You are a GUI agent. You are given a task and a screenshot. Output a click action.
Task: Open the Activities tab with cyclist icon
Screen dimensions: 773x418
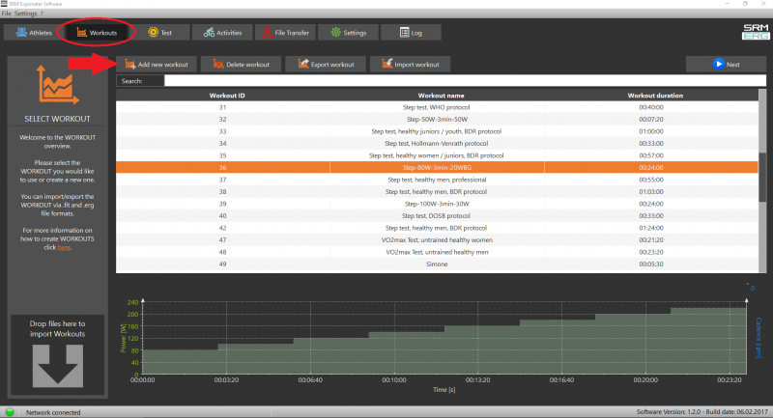tap(221, 33)
